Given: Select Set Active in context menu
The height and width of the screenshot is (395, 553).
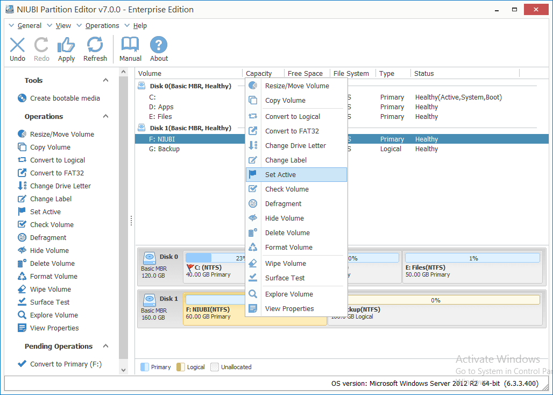Looking at the screenshot, I should 280,174.
